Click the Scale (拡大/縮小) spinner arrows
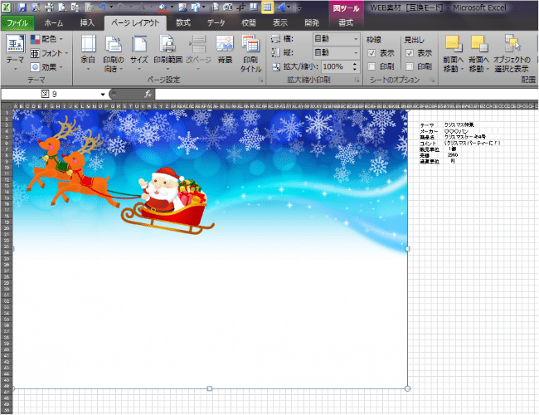 355,66
